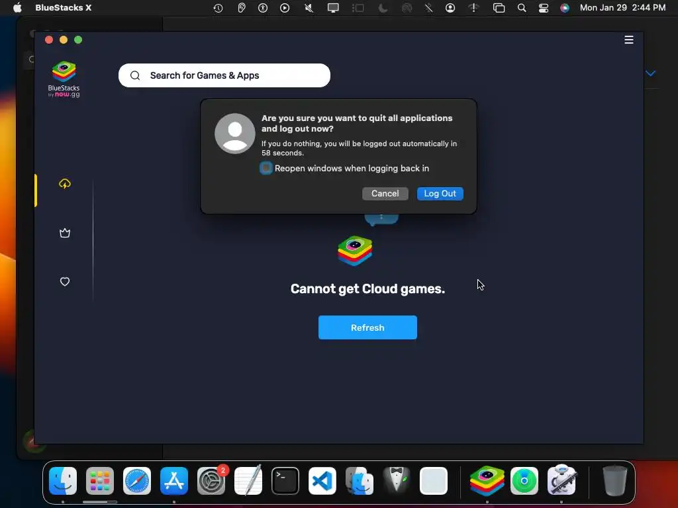
Task: Open Finder from the Dock
Action: (63, 481)
